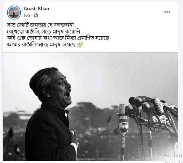The width and height of the screenshot is (183, 163).
Task: Open the three-dot post options menu
Action: pyautogui.click(x=167, y=12)
